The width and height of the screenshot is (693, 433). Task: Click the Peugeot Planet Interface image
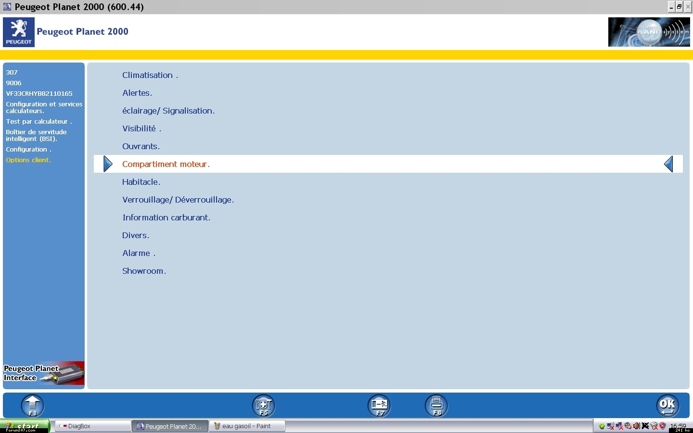(x=44, y=373)
